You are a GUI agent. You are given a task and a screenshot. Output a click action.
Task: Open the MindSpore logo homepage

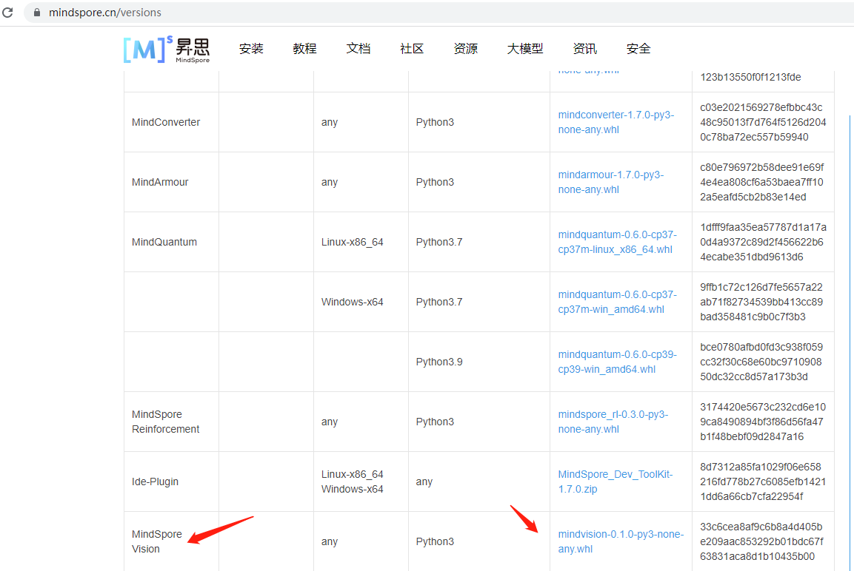pyautogui.click(x=167, y=49)
